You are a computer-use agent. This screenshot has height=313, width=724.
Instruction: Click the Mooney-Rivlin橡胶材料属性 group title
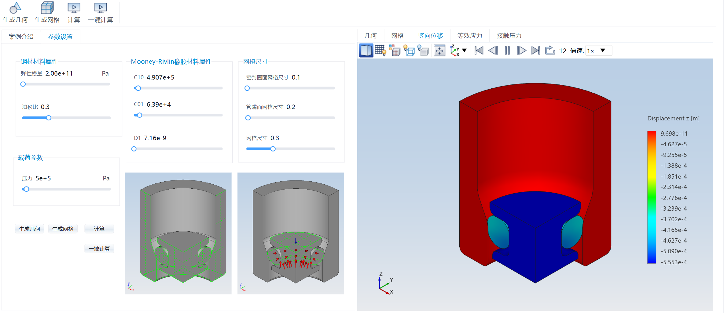click(171, 62)
